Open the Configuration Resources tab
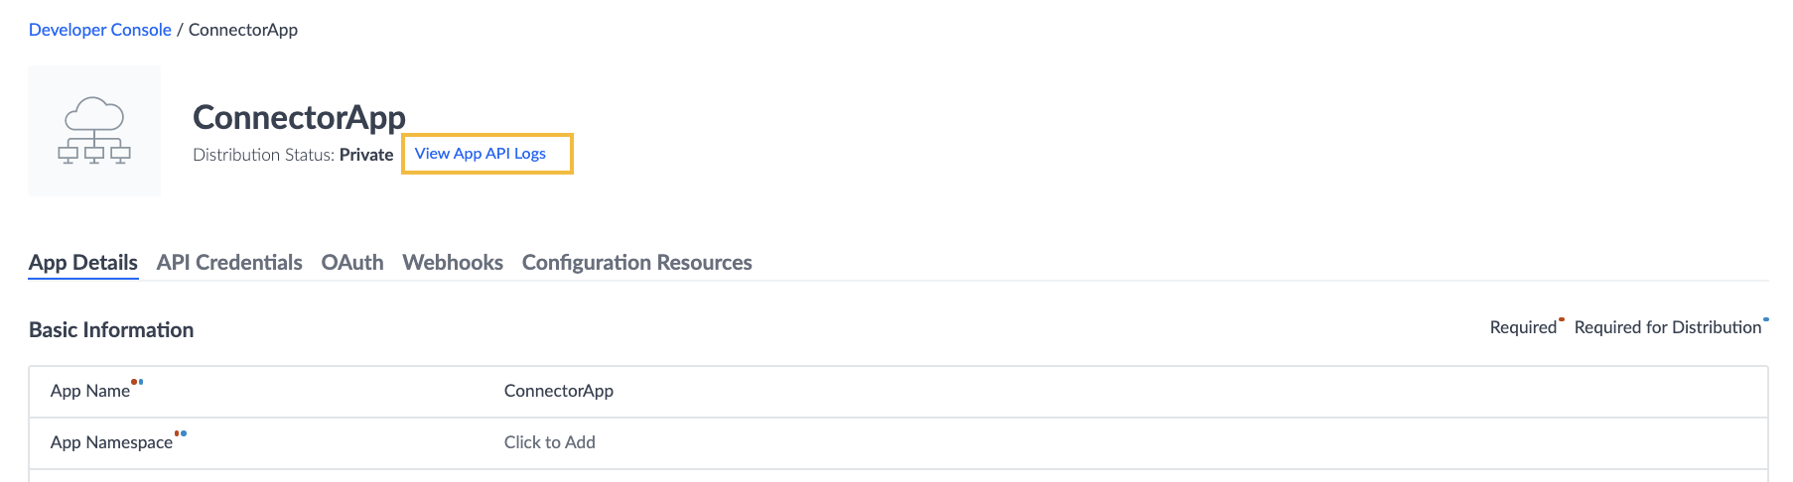This screenshot has width=1793, height=482. pos(637,263)
